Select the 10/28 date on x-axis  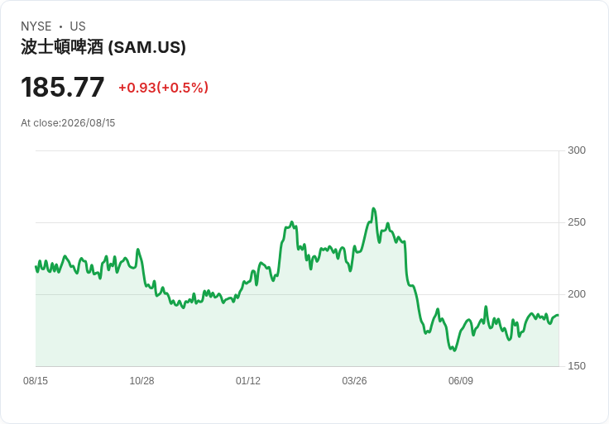141,380
